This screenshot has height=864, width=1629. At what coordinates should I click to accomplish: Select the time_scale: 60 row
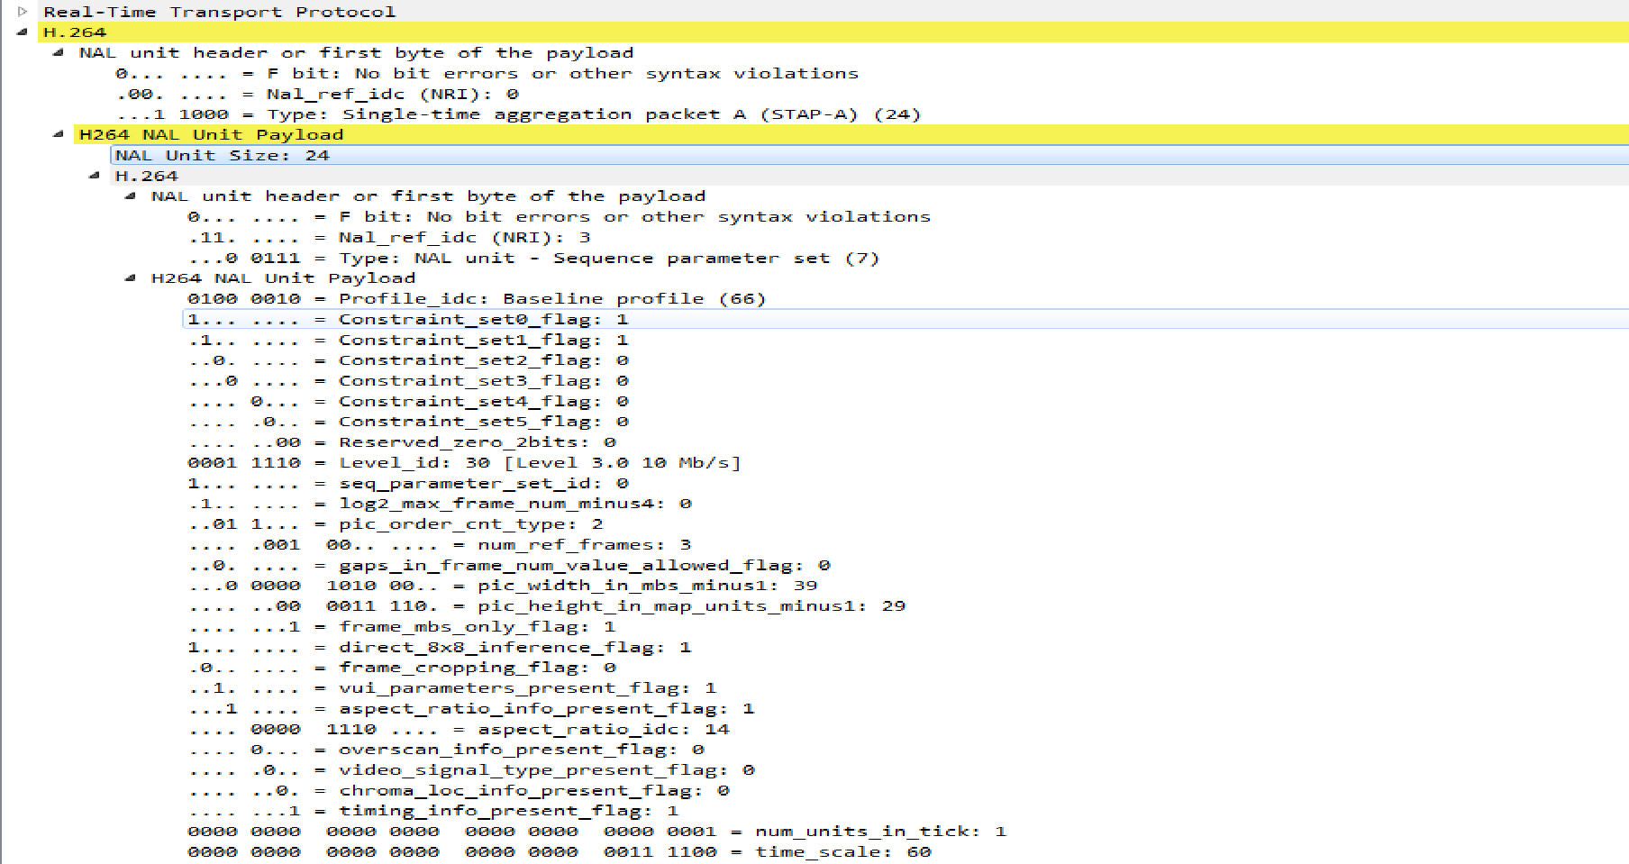(x=560, y=852)
